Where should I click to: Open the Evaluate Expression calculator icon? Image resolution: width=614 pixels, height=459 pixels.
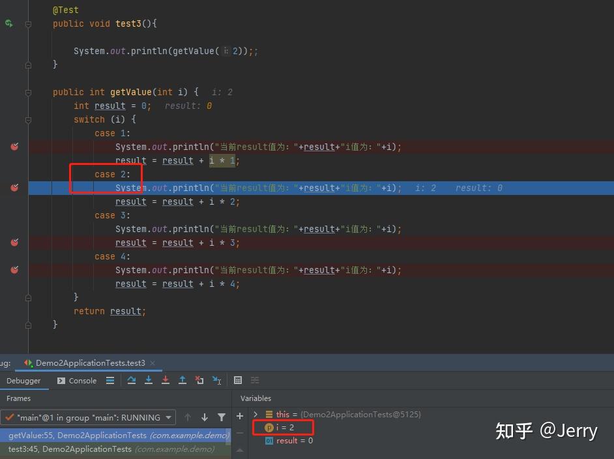click(239, 380)
